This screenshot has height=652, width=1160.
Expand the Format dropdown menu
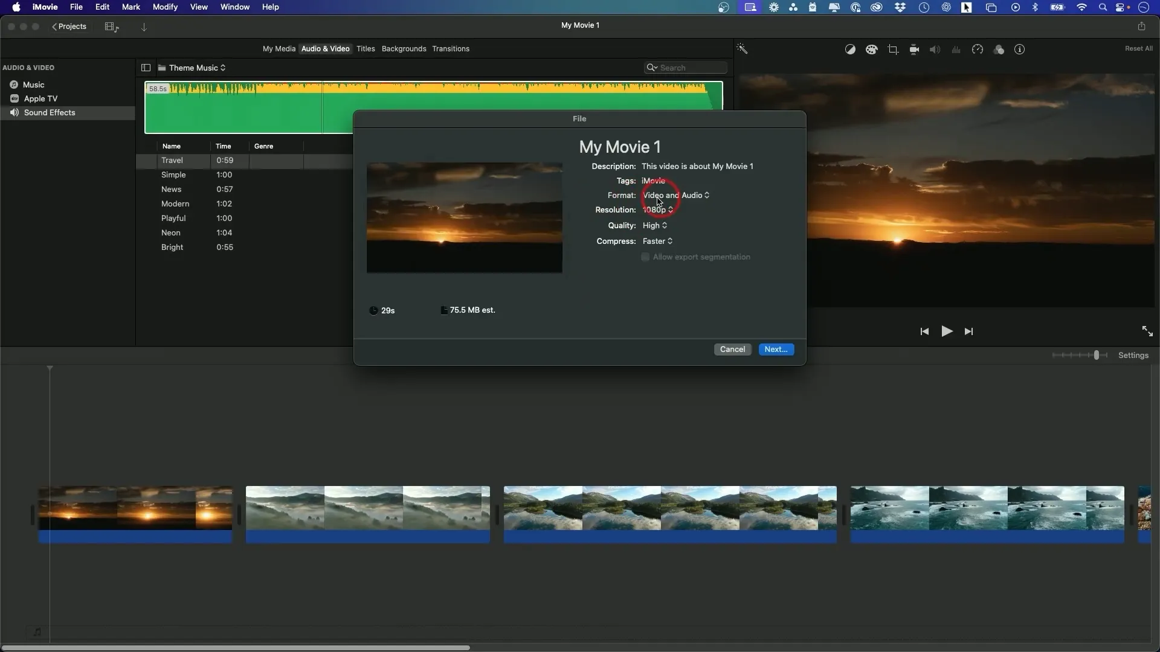[x=675, y=195]
